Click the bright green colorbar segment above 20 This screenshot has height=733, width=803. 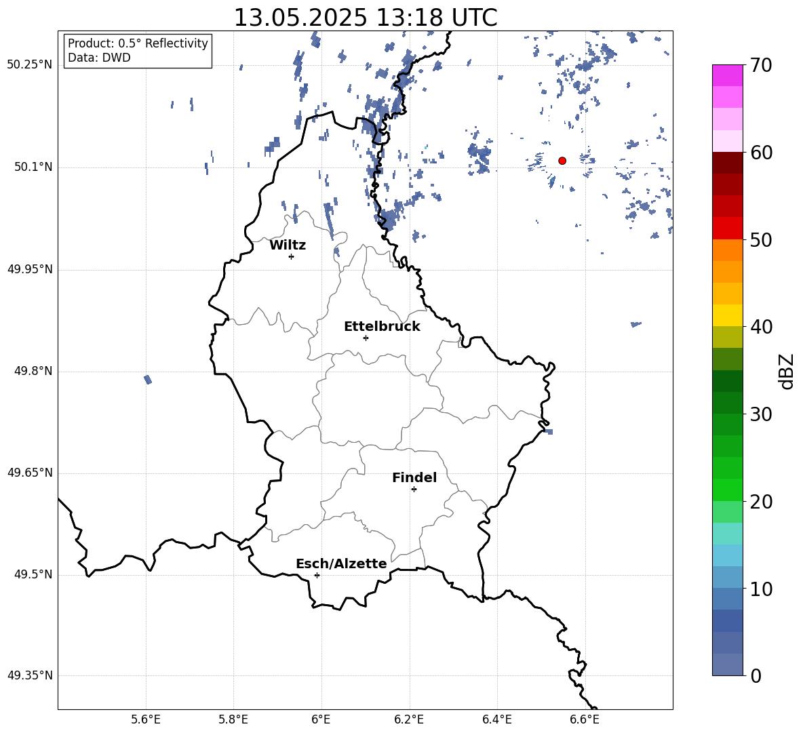tap(727, 490)
